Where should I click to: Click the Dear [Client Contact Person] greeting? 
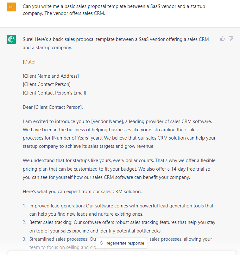pyautogui.click(x=53, y=107)
